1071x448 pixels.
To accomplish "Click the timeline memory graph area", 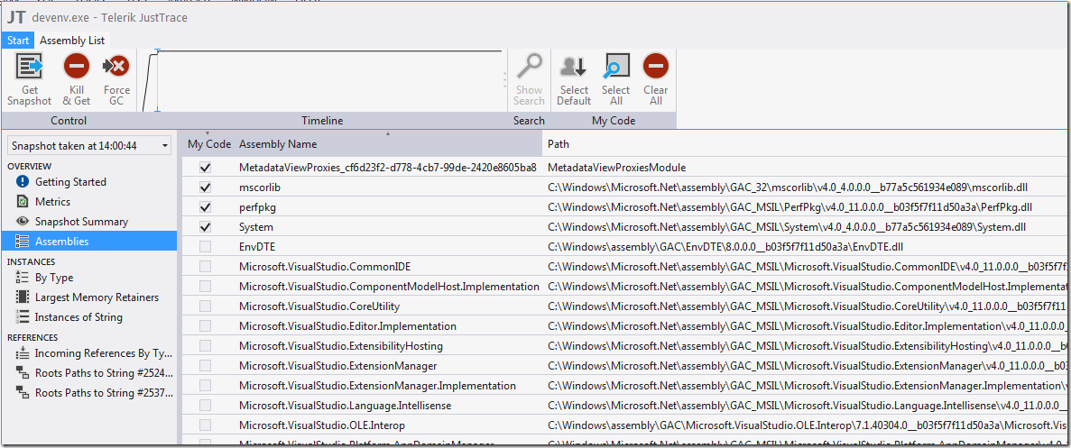I will pos(322,80).
